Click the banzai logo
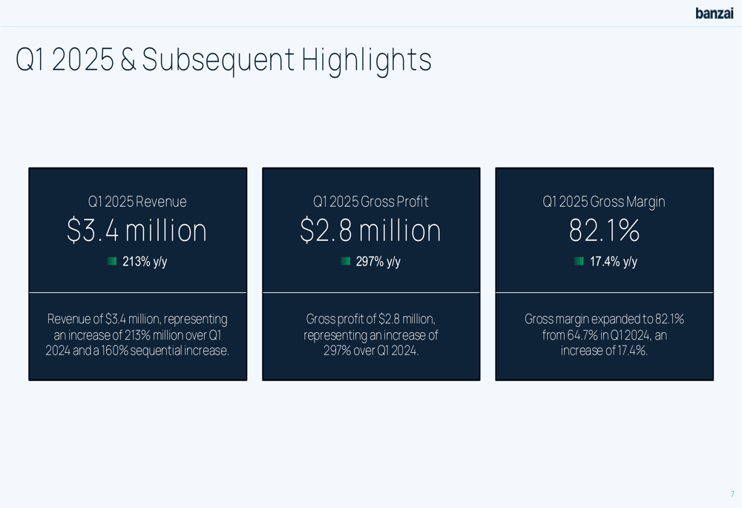The height and width of the screenshot is (508, 742). pyautogui.click(x=714, y=13)
